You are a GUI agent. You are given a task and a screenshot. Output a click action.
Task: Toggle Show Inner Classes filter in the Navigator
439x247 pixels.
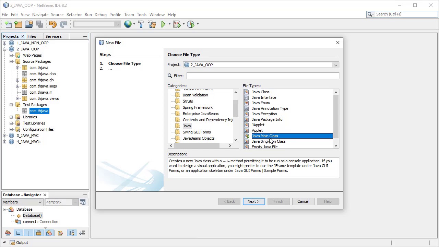49,233
